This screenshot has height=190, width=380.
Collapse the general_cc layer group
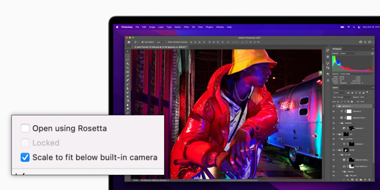337,106
